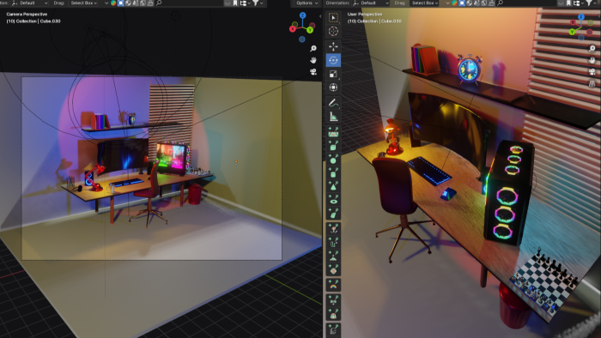This screenshot has height=338, width=601.
Task: Click green Y axis on right viewport gizmo
Action: (573, 32)
